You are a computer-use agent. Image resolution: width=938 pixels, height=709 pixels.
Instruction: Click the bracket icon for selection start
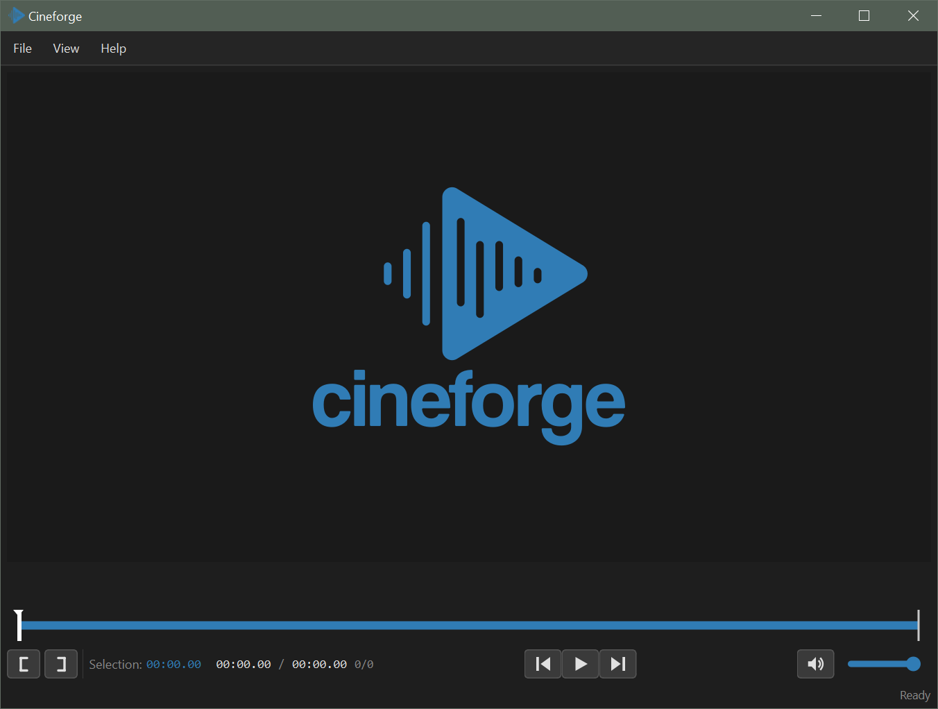click(23, 664)
